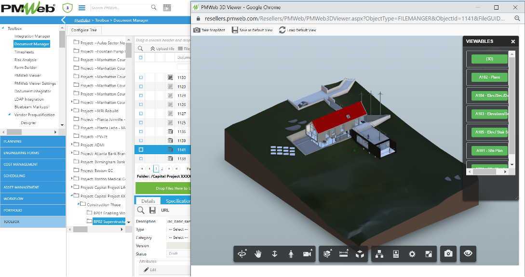
Task: Select the Pan hand tool
Action: 258,254
